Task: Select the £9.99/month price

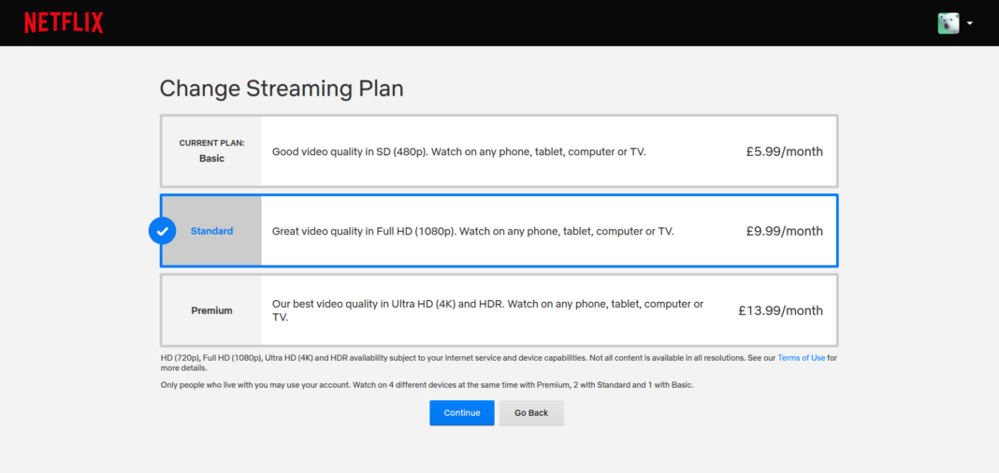Action: point(784,231)
